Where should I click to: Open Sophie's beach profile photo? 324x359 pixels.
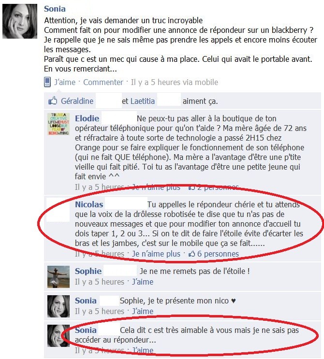[x=59, y=276]
